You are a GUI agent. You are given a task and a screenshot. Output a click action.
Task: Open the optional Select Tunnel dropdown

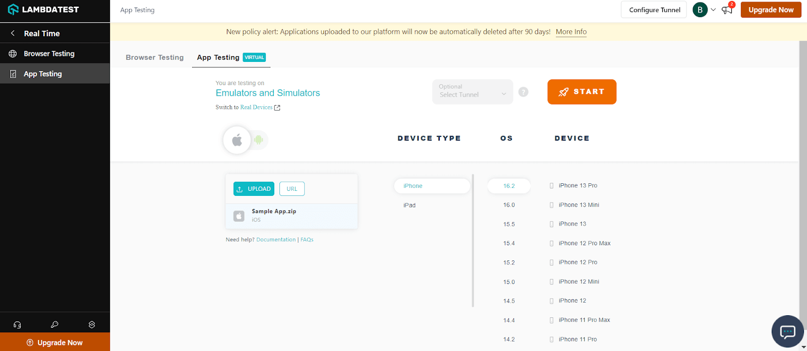473,92
